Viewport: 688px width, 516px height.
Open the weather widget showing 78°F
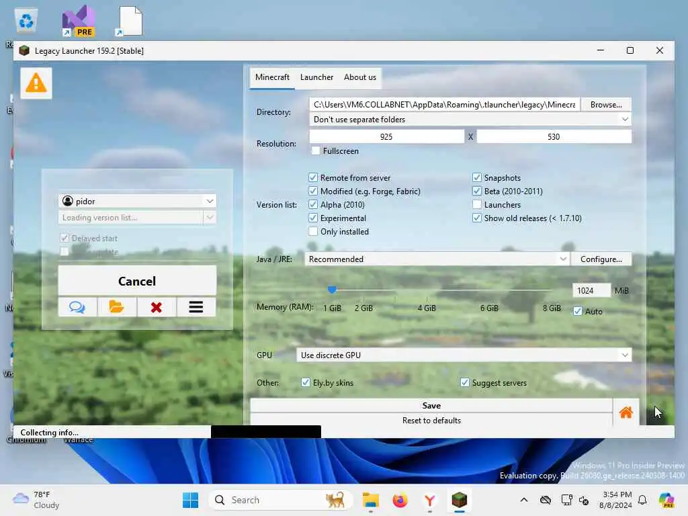[36, 500]
